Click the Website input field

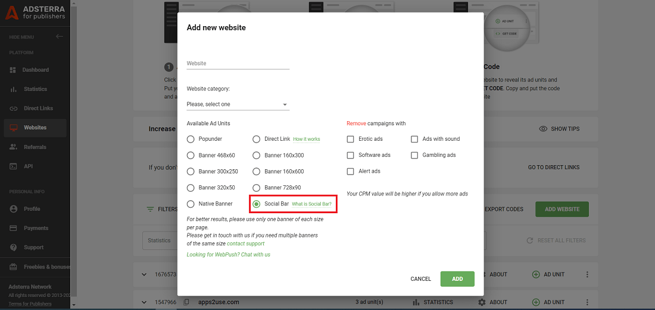(x=238, y=64)
